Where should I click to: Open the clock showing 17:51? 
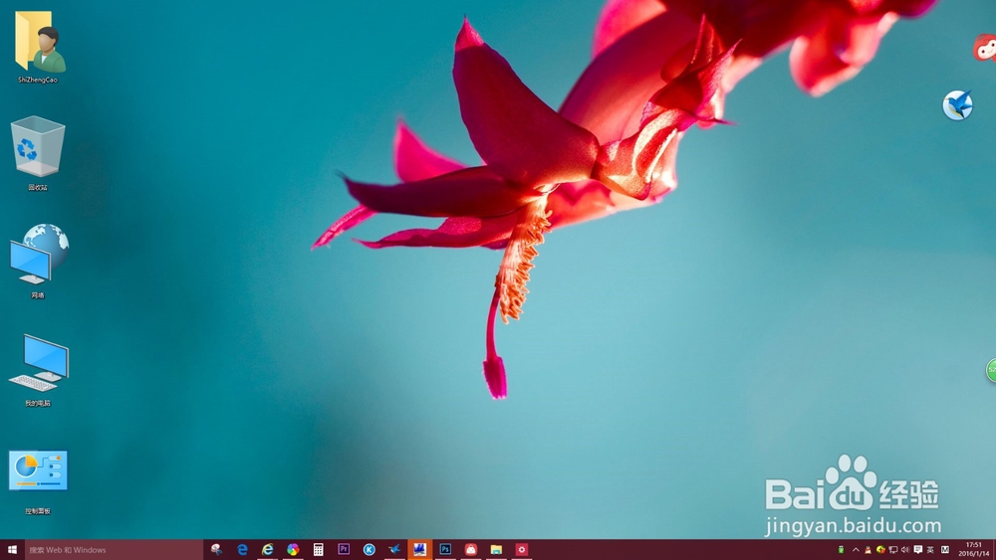(x=974, y=550)
